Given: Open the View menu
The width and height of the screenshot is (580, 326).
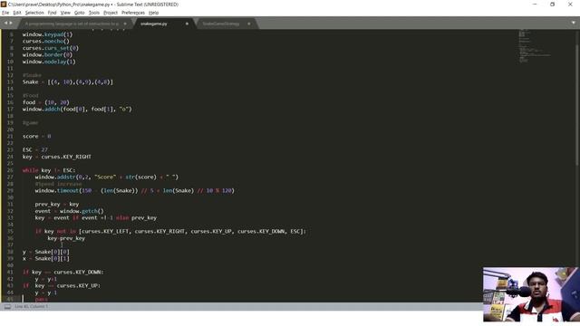Looking at the screenshot, I should 65,13.
